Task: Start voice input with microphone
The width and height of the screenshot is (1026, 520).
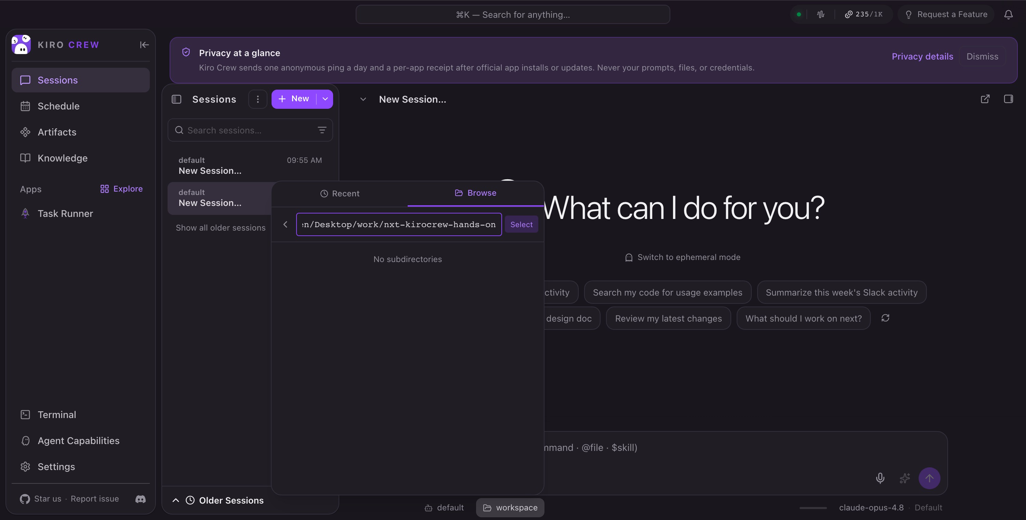Action: [x=880, y=478]
